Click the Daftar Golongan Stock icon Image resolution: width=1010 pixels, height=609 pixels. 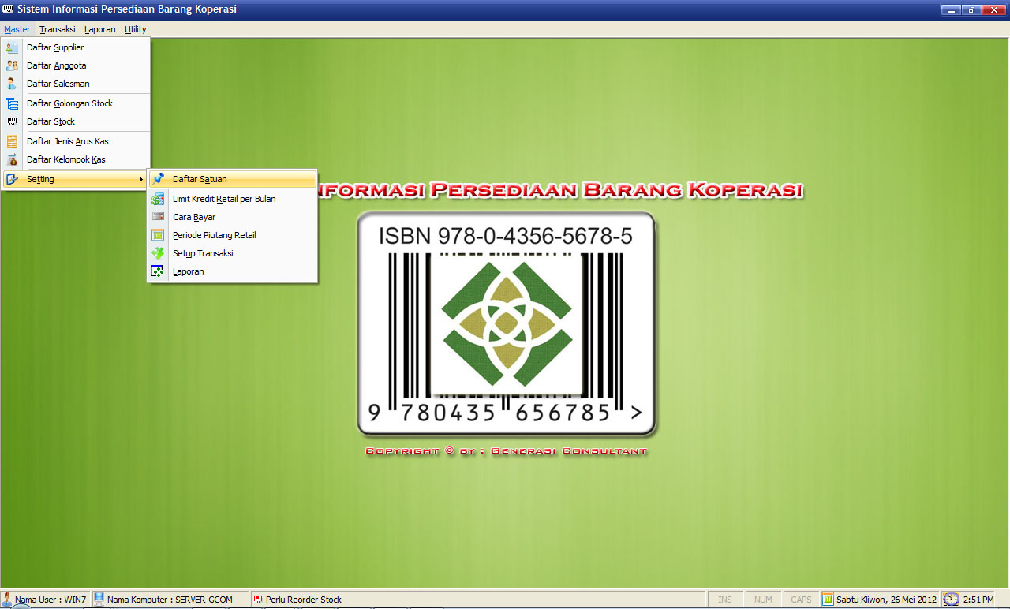[x=12, y=103]
